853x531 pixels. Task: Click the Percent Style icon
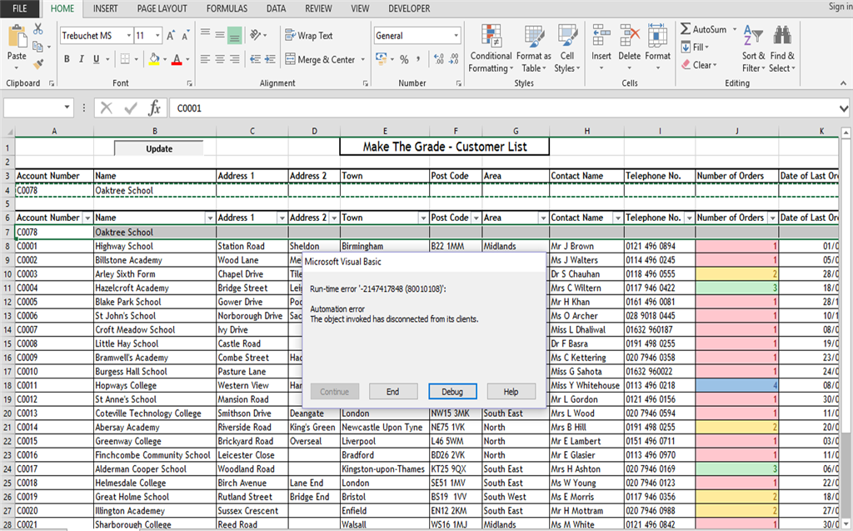click(x=404, y=59)
